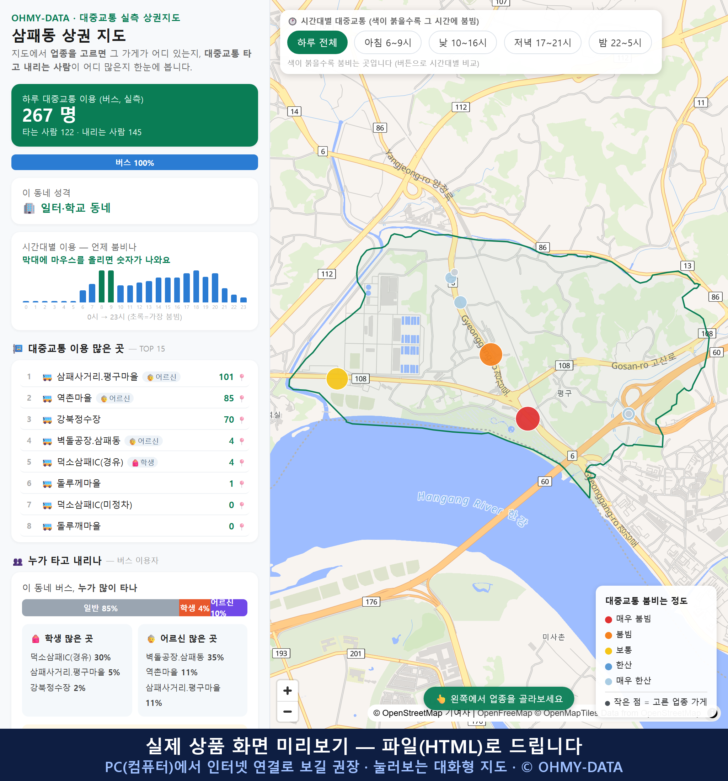This screenshot has width=728, height=781.
Task: Click the light blue 매우 한산 legend dot
Action: click(x=609, y=682)
